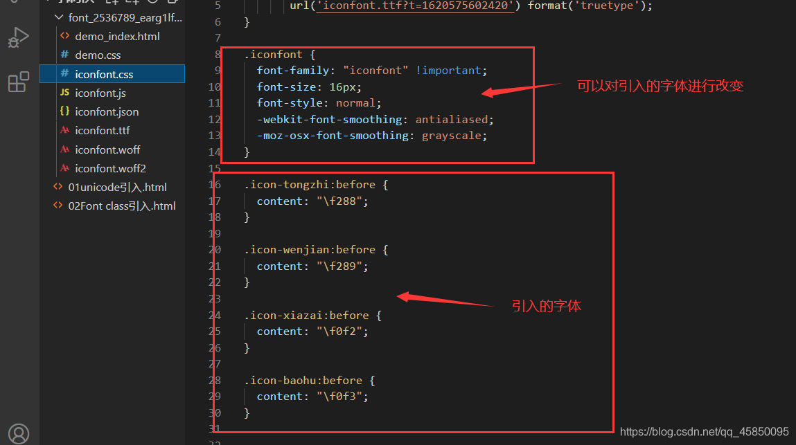
Task: Click the font icon beside iconfont.ttf
Action: point(64,130)
